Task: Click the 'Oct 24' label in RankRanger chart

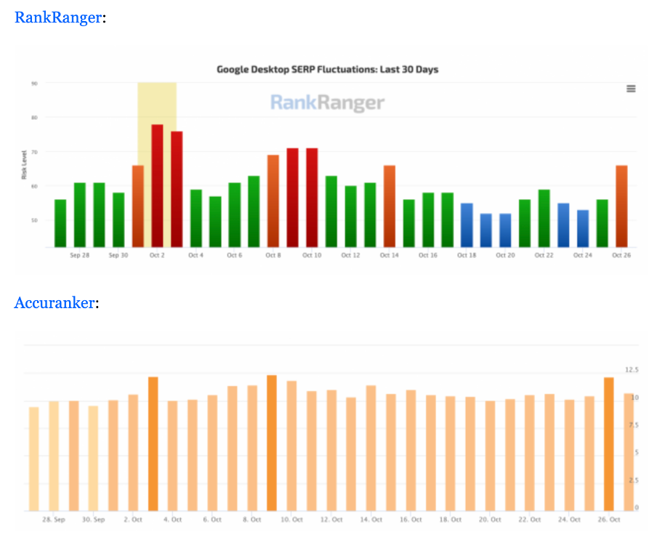Action: click(x=583, y=255)
